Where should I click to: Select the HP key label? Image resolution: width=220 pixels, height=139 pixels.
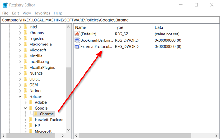coord(37,126)
